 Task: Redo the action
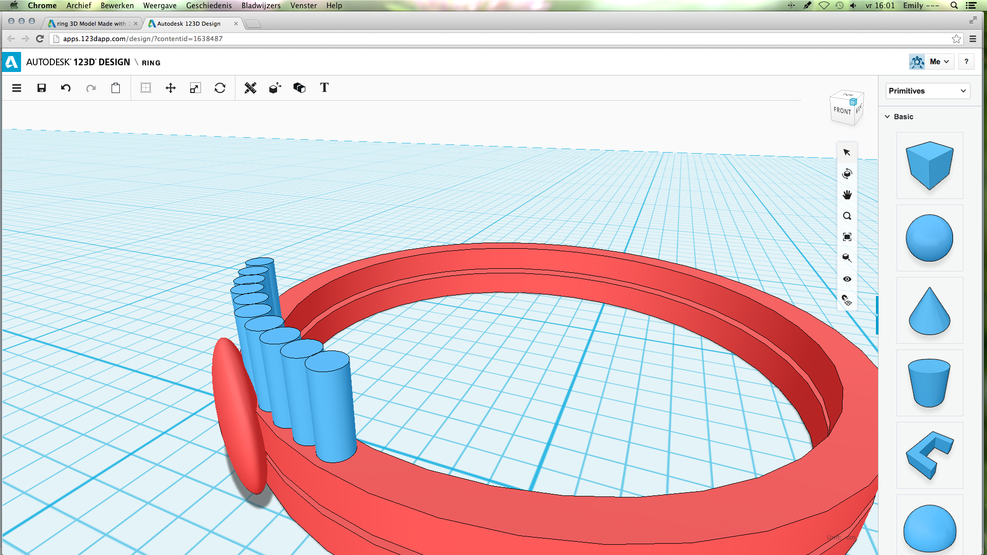pos(91,88)
